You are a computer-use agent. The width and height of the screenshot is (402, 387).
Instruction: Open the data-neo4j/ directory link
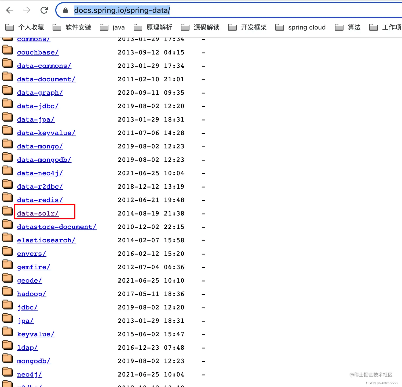pos(40,173)
